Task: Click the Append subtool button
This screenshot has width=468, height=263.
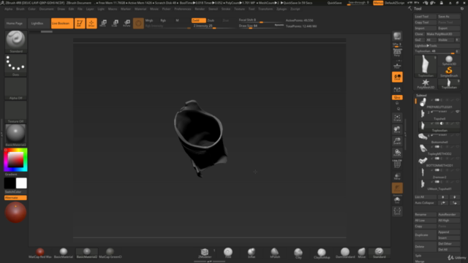Action: click(x=448, y=232)
